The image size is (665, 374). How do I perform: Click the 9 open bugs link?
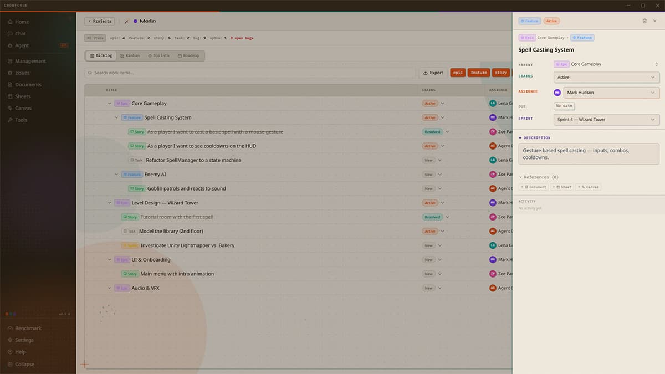click(x=242, y=38)
